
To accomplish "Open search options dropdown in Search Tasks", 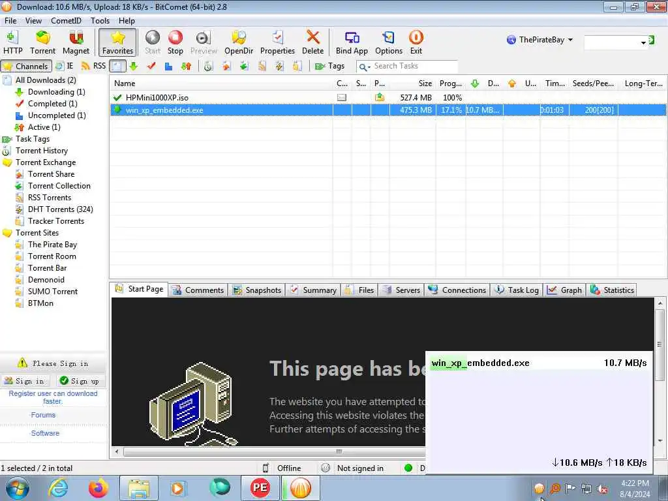I will tap(364, 67).
